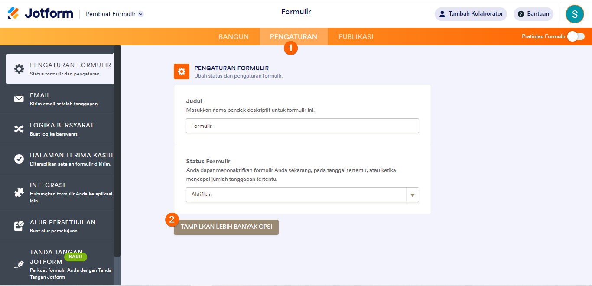Screen dimensions: 592x286
Task: Click the Tambah Kolaborator button
Action: 471,14
